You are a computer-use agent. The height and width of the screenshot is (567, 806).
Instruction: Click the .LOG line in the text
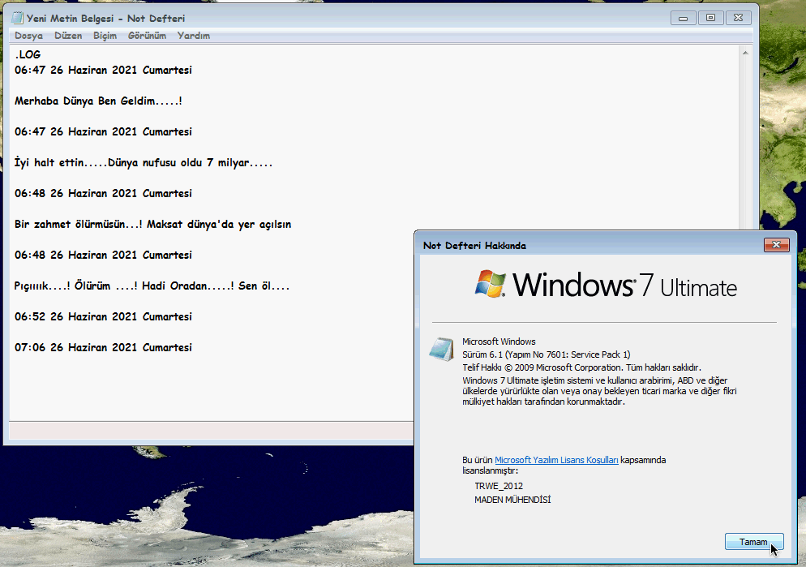28,54
